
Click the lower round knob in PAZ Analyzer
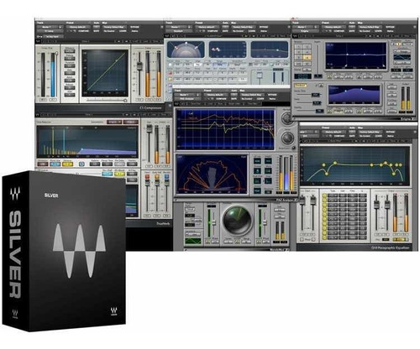pyautogui.click(x=287, y=138)
